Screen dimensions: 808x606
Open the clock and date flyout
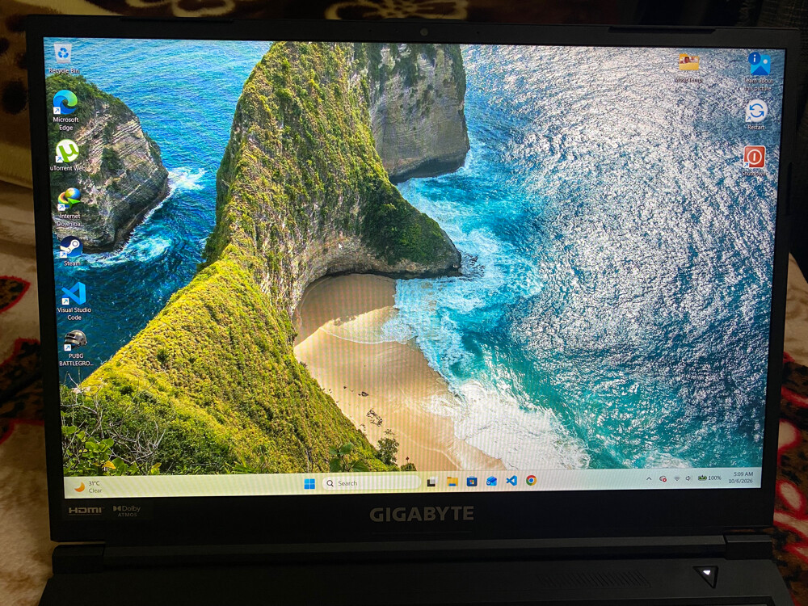click(740, 478)
